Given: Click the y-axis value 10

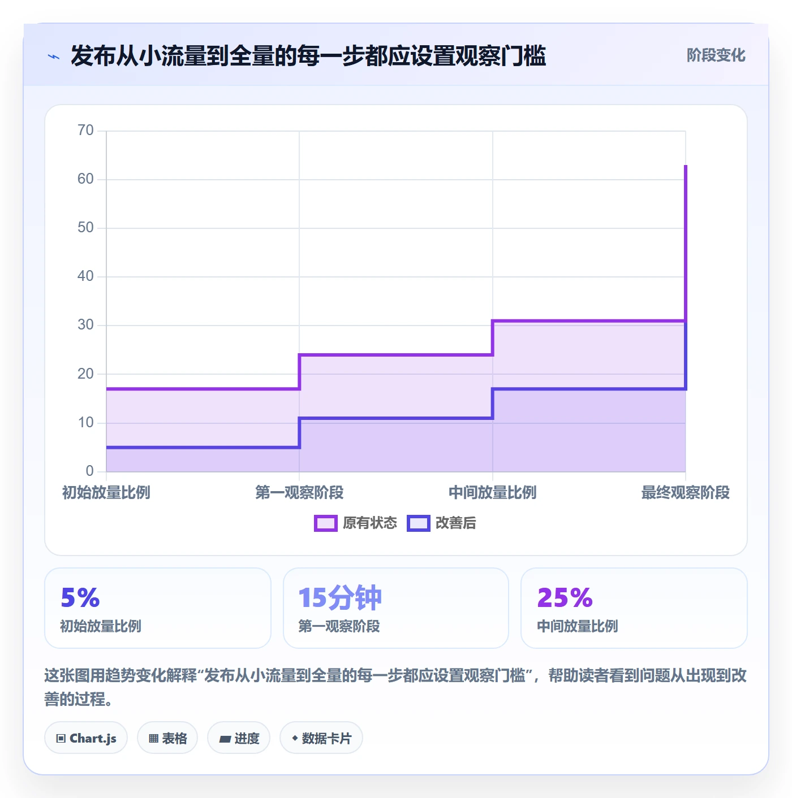Looking at the screenshot, I should click(x=85, y=423).
